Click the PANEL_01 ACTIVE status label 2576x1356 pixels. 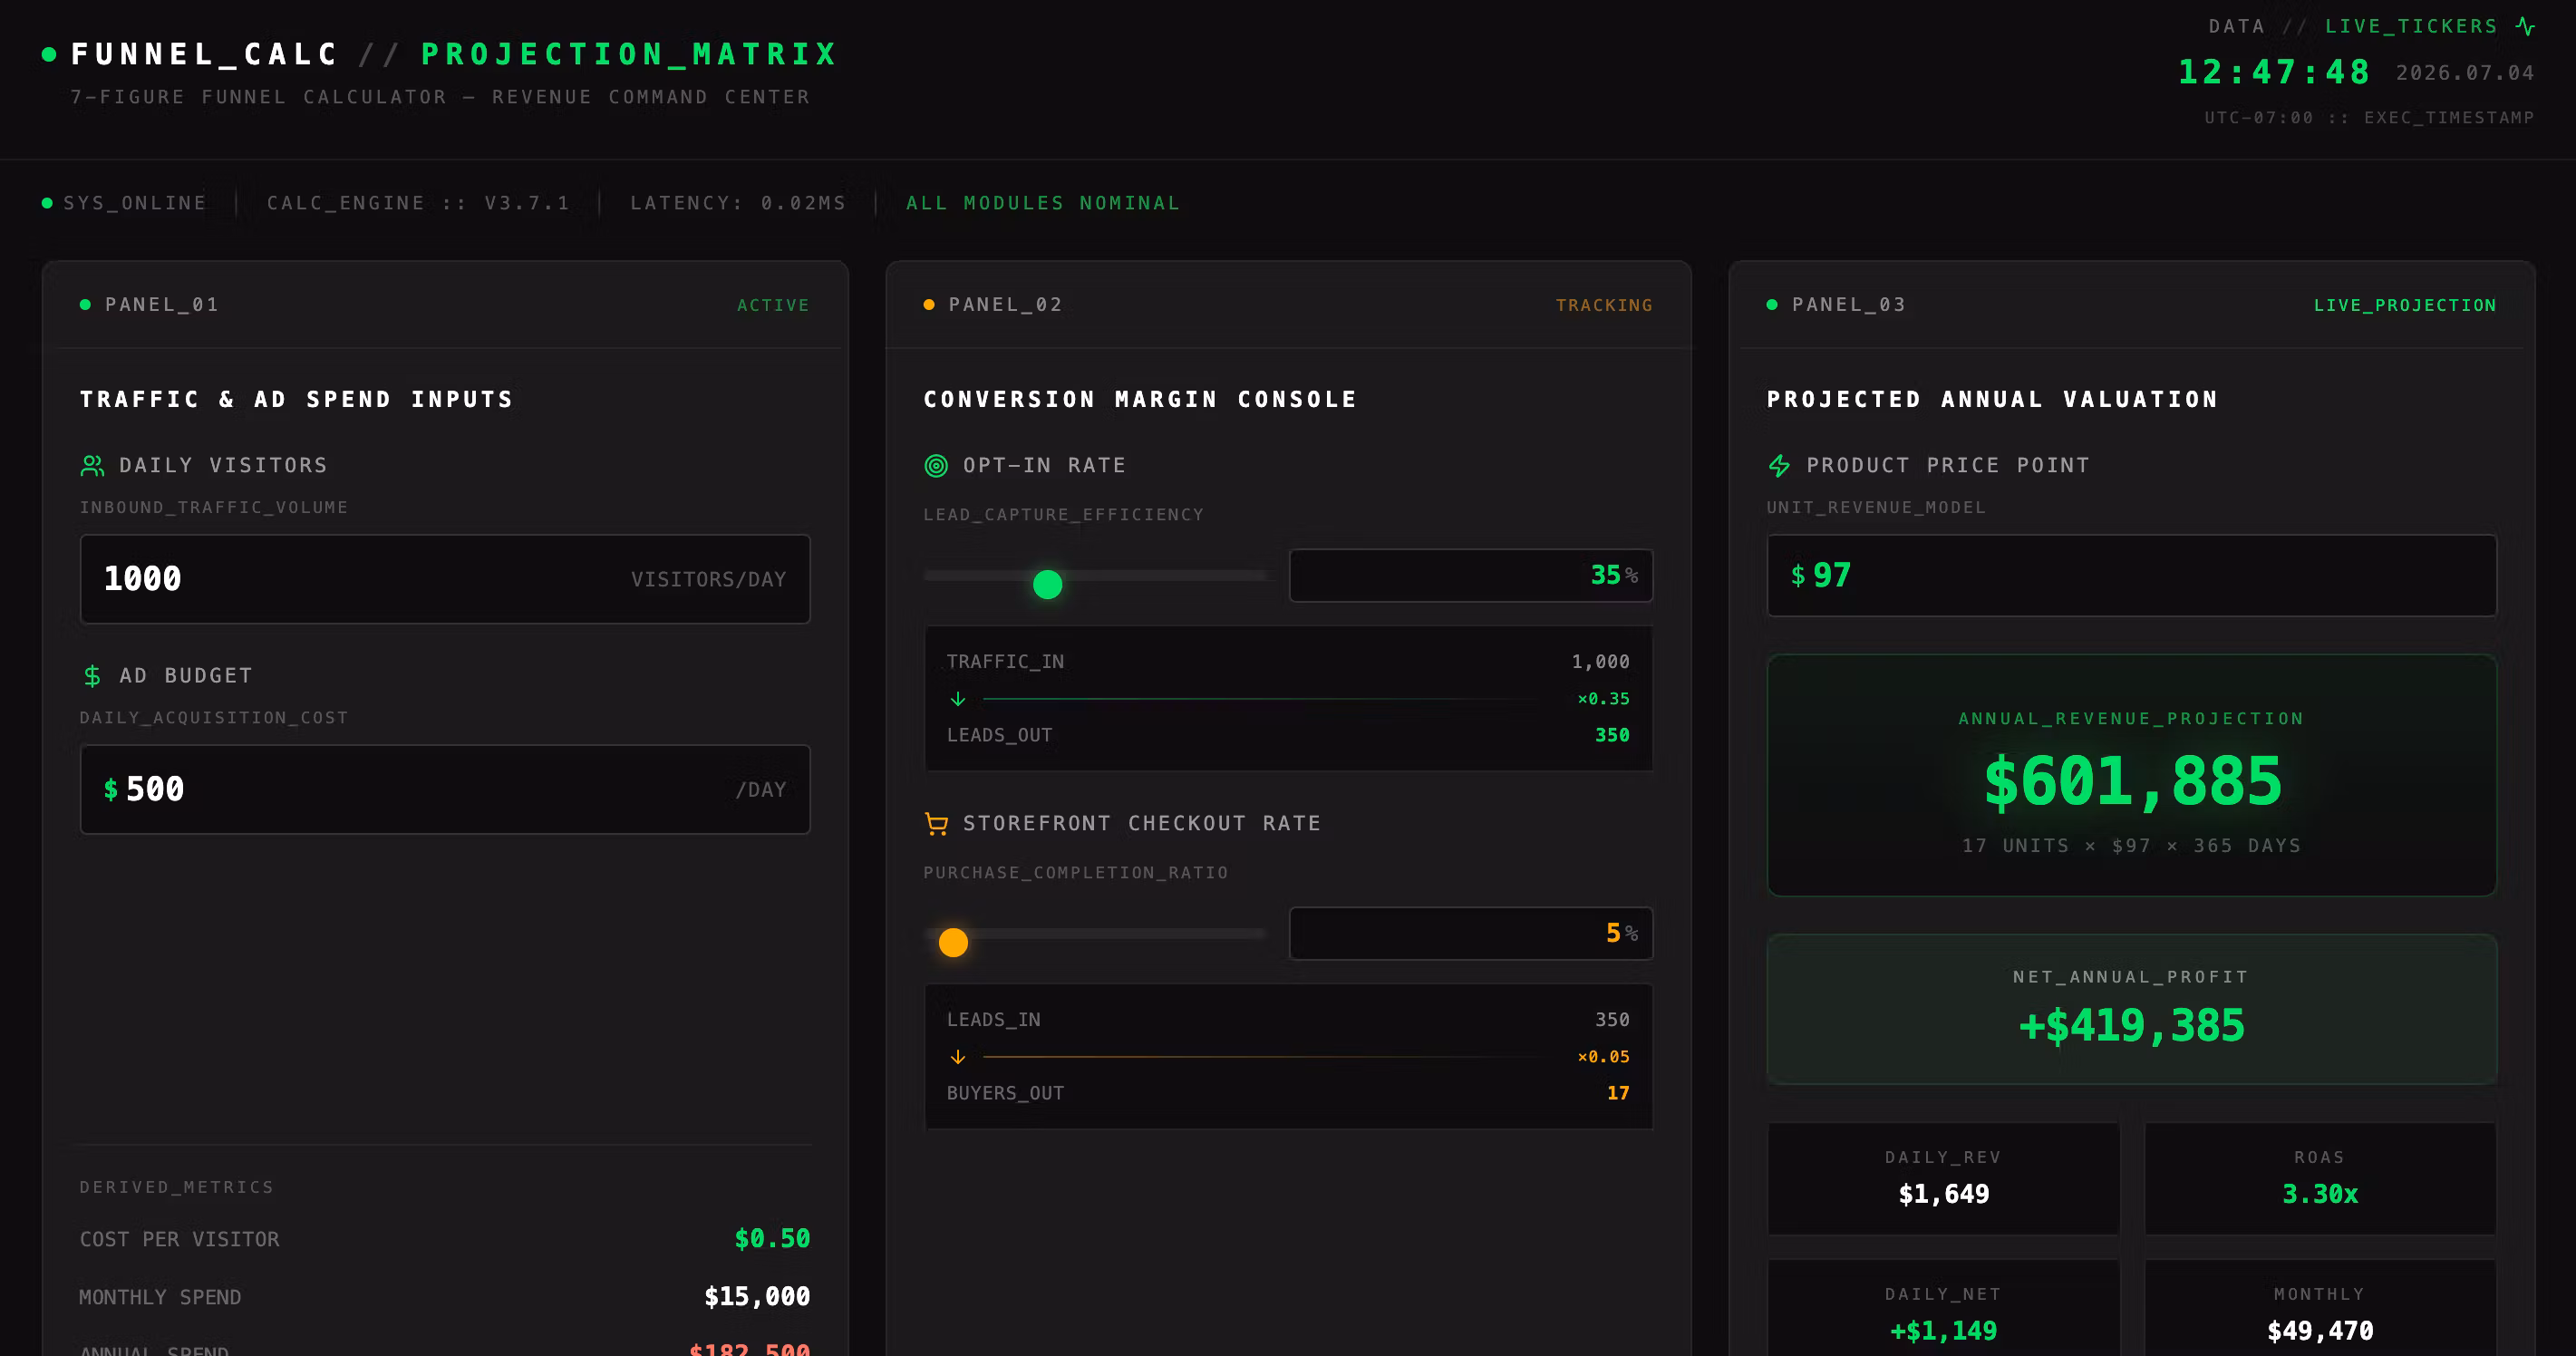coord(773,305)
